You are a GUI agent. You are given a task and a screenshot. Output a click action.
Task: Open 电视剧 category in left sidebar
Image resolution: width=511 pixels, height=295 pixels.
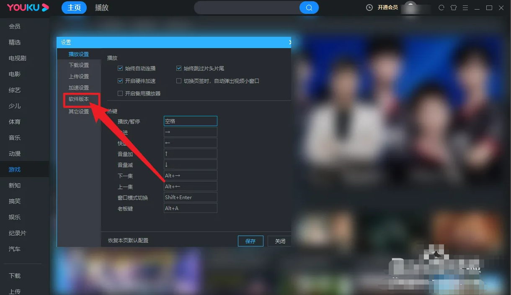(18, 58)
